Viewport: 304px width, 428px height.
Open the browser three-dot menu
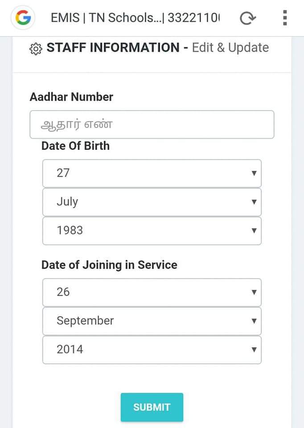285,18
